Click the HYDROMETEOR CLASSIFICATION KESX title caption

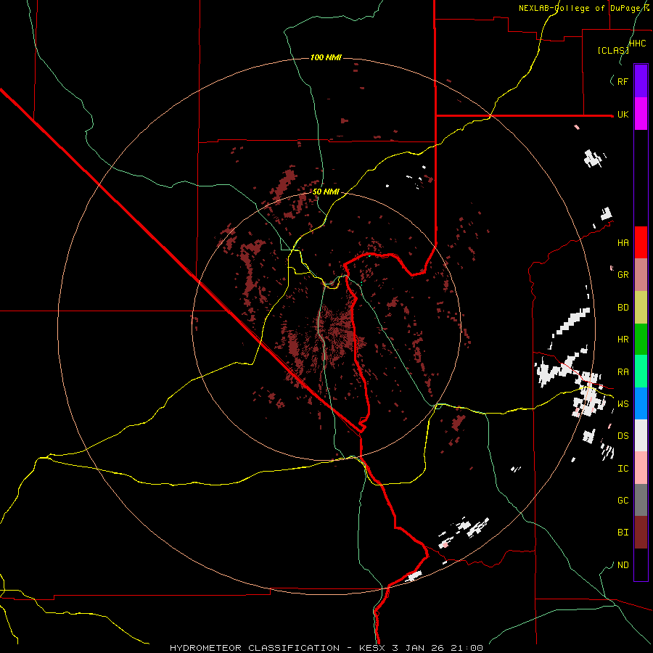[x=326, y=648]
